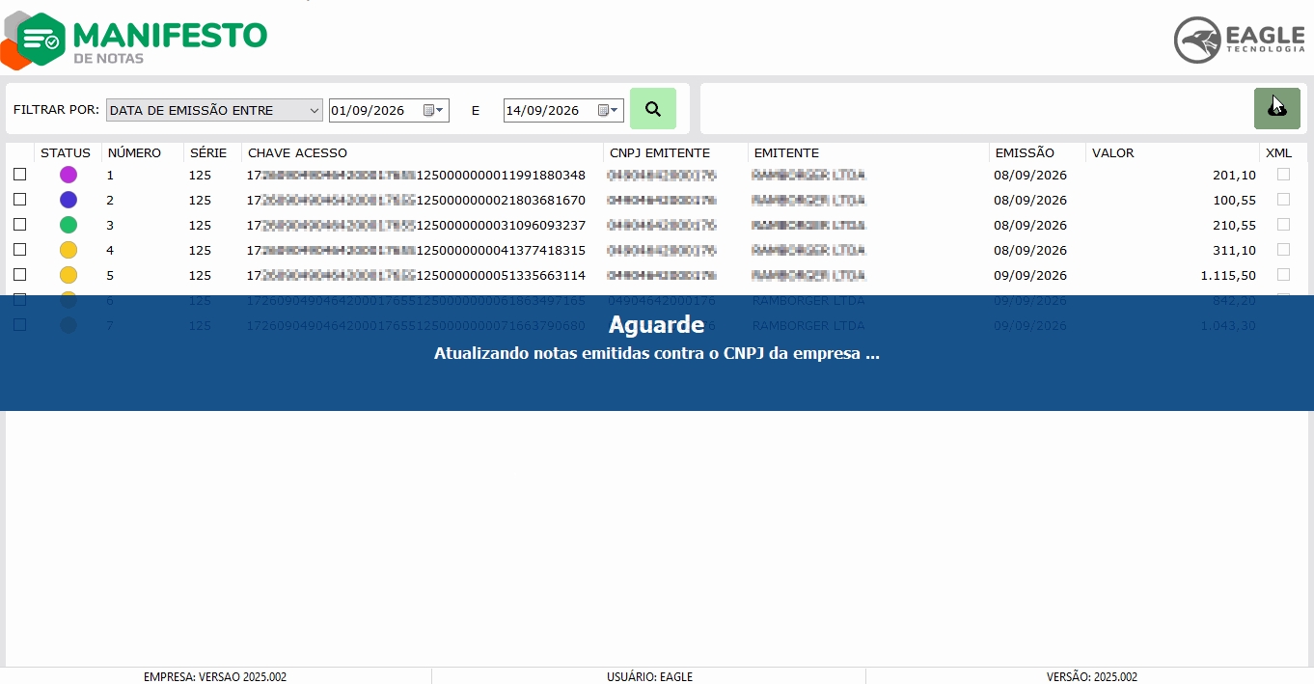Click access key ending in 51335663114

click(x=417, y=276)
